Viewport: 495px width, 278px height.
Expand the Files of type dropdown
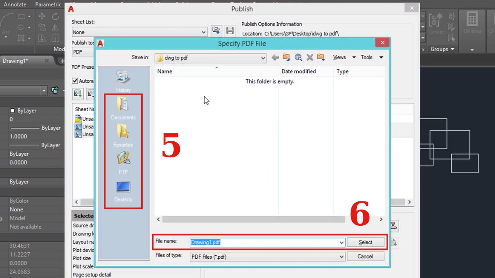click(x=341, y=256)
